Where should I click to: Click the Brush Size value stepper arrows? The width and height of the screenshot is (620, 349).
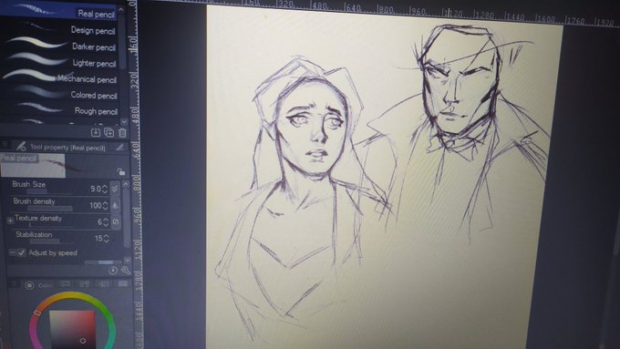pyautogui.click(x=105, y=189)
